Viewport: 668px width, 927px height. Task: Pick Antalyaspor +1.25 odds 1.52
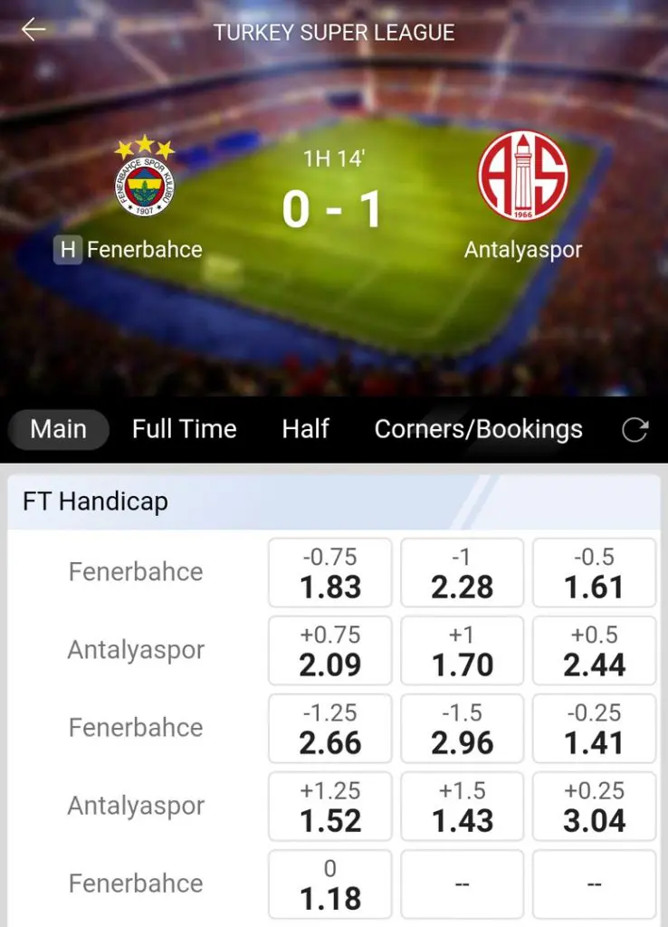[x=329, y=807]
